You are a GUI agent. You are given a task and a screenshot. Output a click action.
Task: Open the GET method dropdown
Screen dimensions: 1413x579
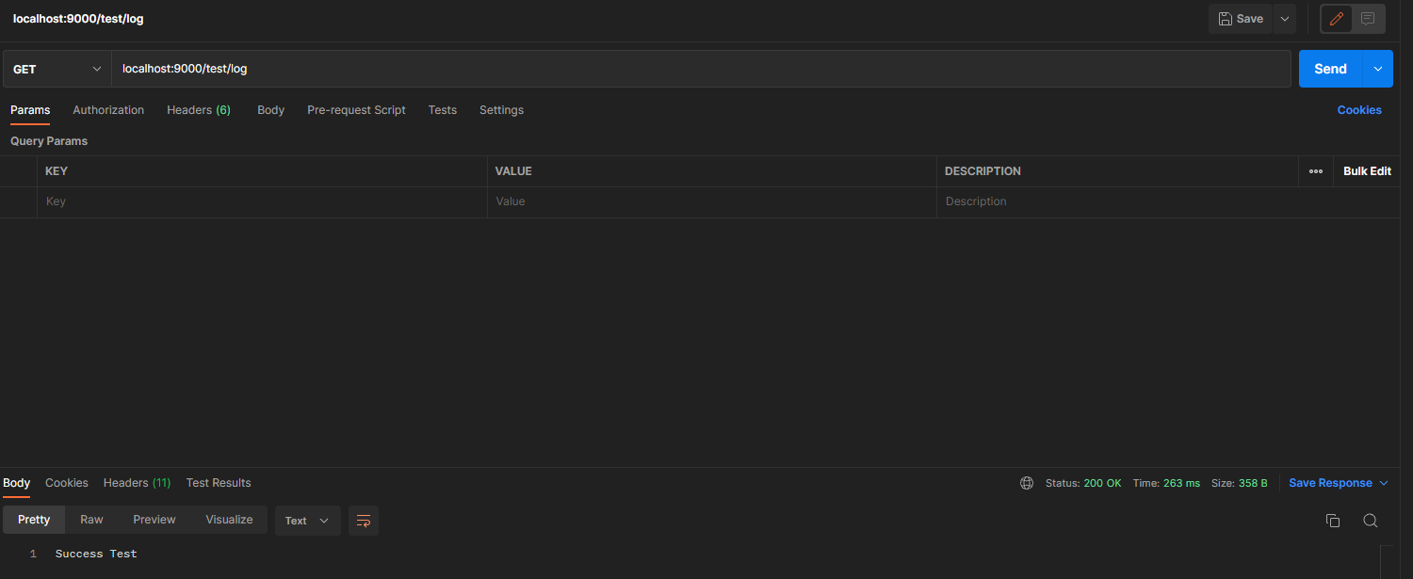pyautogui.click(x=57, y=69)
